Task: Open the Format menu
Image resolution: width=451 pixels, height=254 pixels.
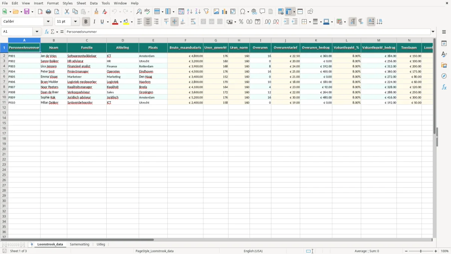Action: tap(53, 3)
